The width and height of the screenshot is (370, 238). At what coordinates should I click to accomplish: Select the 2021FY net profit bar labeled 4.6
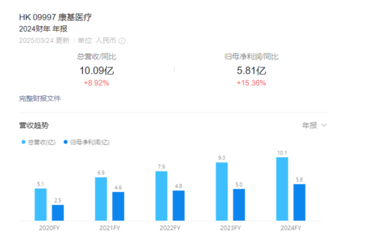point(118,206)
